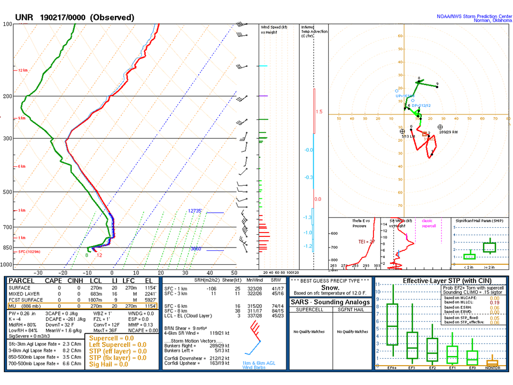Click the red "SFC (1029m)" surface marker label

click(29, 252)
